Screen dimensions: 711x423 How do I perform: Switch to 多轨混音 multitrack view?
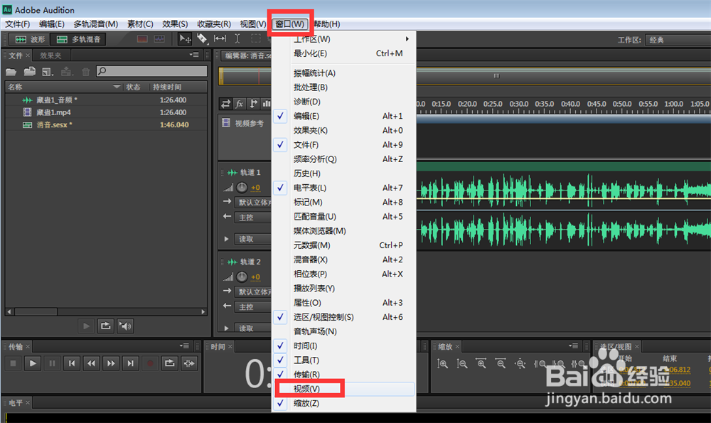tap(78, 39)
